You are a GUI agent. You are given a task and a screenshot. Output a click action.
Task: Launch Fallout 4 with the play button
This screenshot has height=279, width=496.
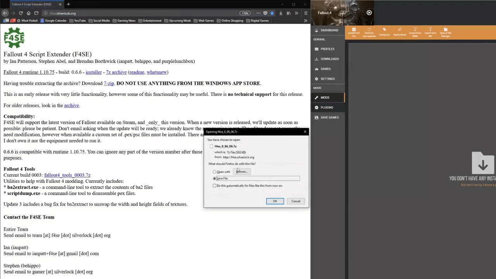(369, 13)
